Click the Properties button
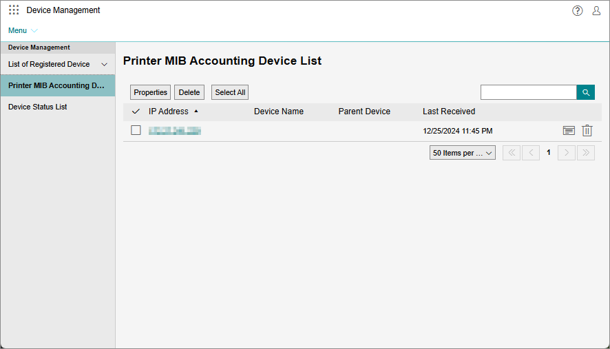 [x=150, y=92]
